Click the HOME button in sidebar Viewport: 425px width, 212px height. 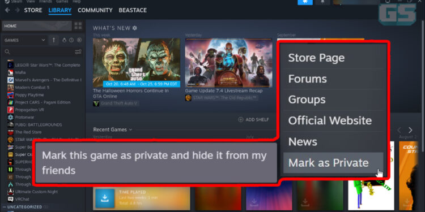point(37,26)
